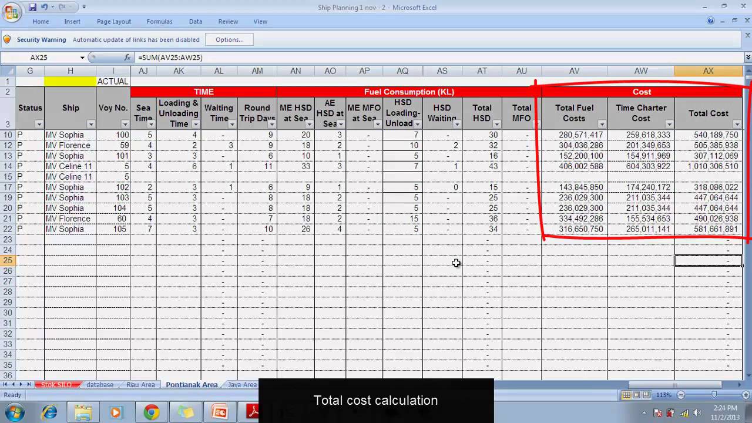Select cell with total cost 1,010,306,510
The image size is (752, 423).
click(x=709, y=166)
